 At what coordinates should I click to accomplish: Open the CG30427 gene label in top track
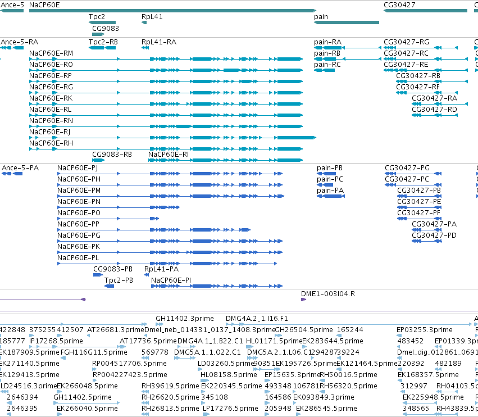coord(399,5)
